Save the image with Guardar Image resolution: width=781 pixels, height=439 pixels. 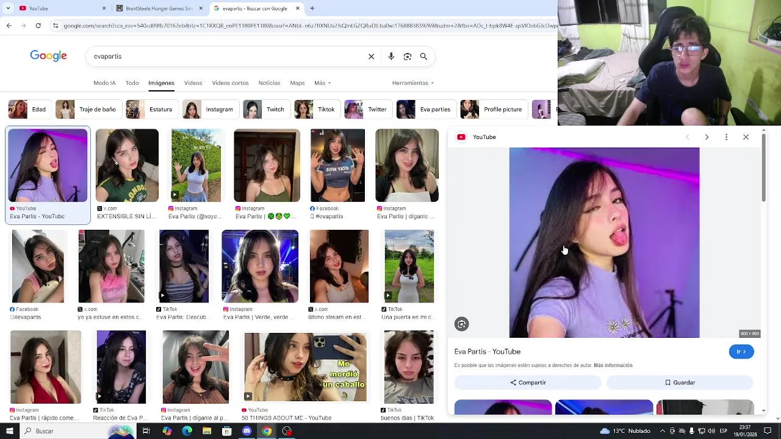(x=680, y=382)
